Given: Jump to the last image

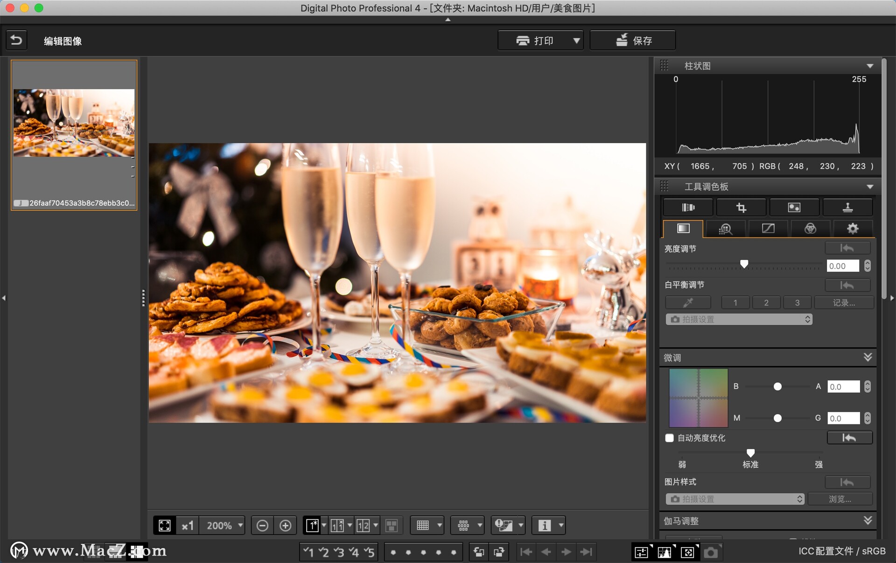Looking at the screenshot, I should tap(586, 552).
